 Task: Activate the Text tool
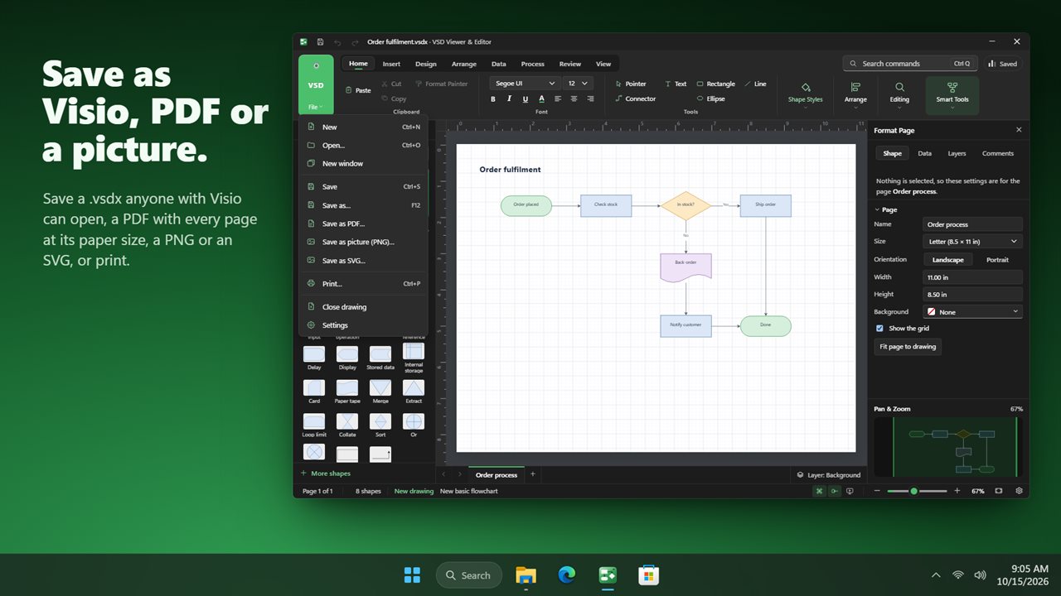[x=676, y=84]
